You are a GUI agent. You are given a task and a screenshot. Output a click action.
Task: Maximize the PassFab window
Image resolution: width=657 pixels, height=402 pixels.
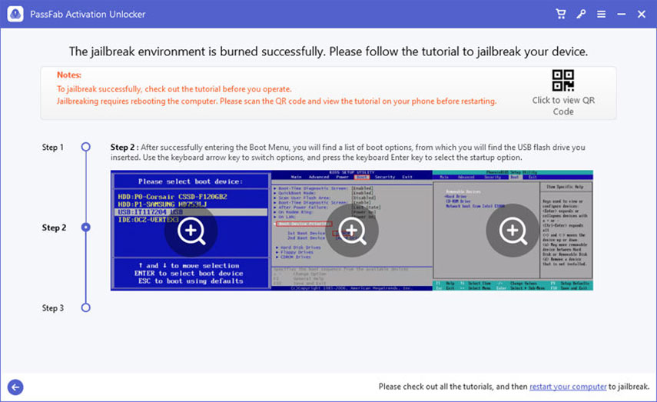630,14
